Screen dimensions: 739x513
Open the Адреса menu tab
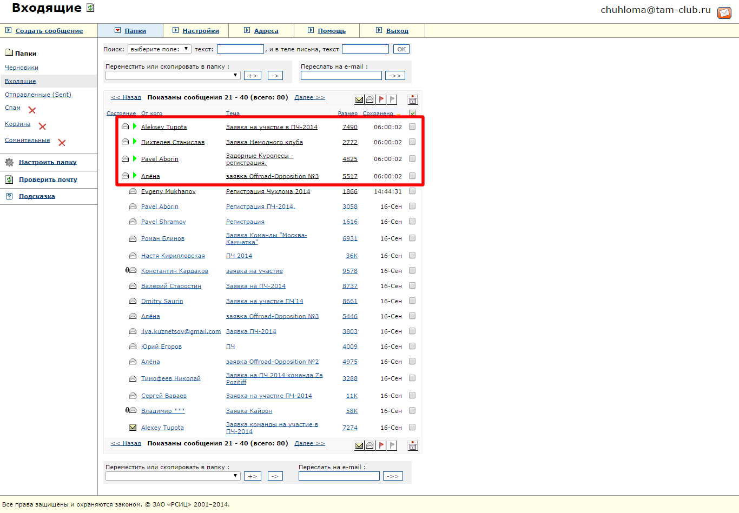coord(266,31)
